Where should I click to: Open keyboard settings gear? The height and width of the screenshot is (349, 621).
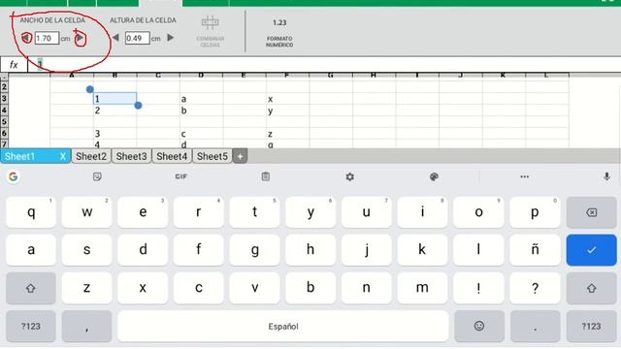[x=349, y=176]
